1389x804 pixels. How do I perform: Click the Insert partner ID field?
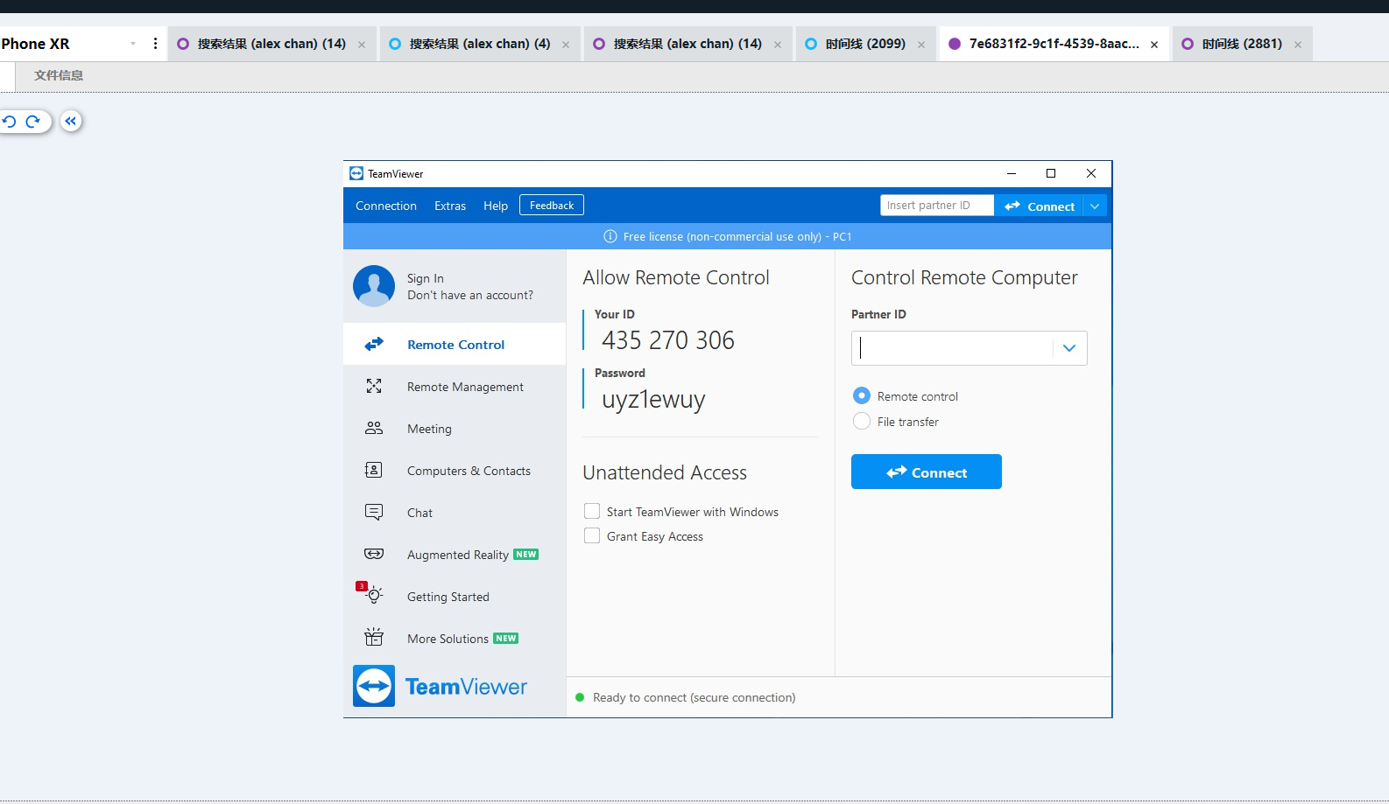[x=937, y=205]
